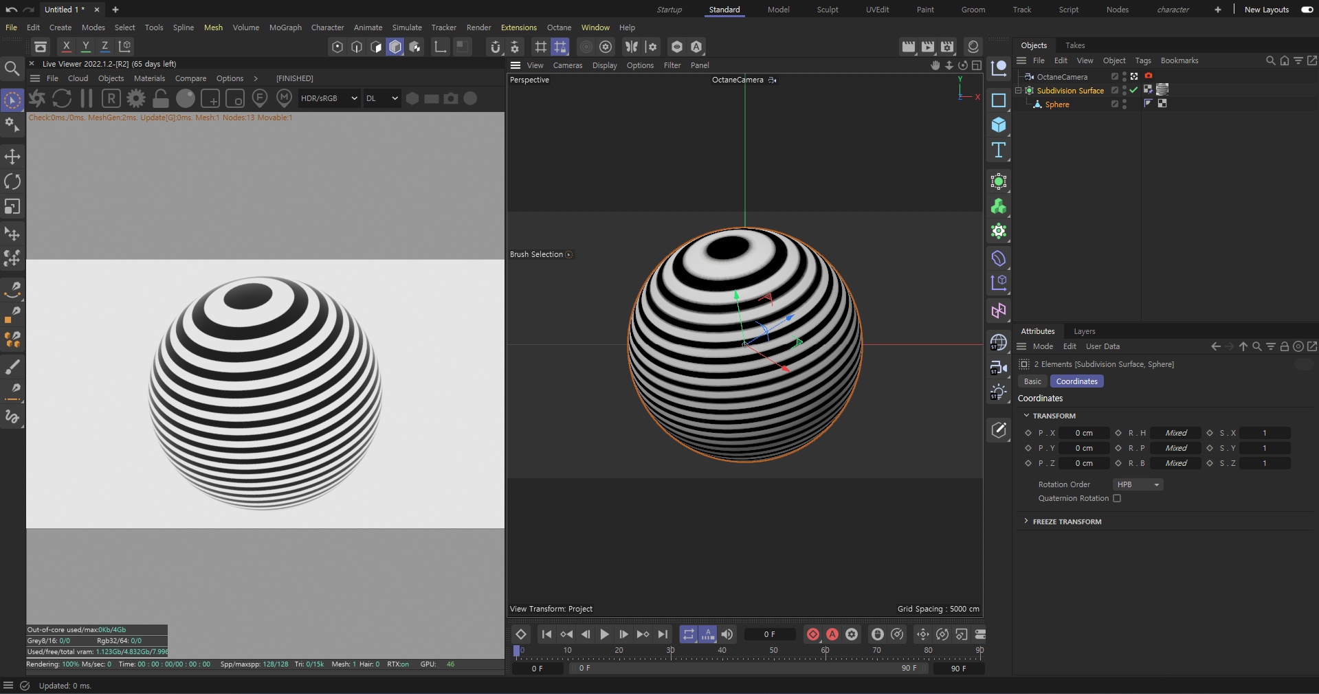Click the Live Viewer menu overflow arrow

(256, 78)
